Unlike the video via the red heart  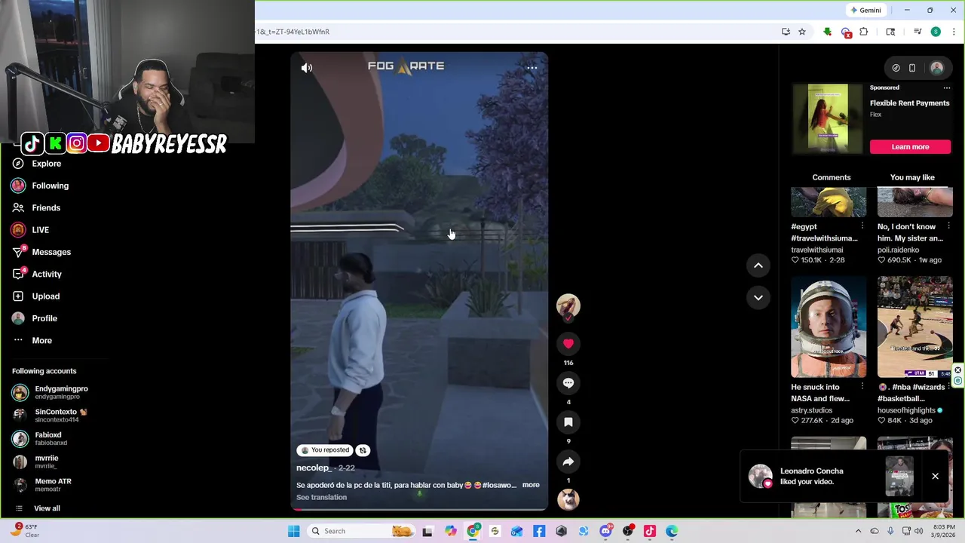[x=568, y=344]
